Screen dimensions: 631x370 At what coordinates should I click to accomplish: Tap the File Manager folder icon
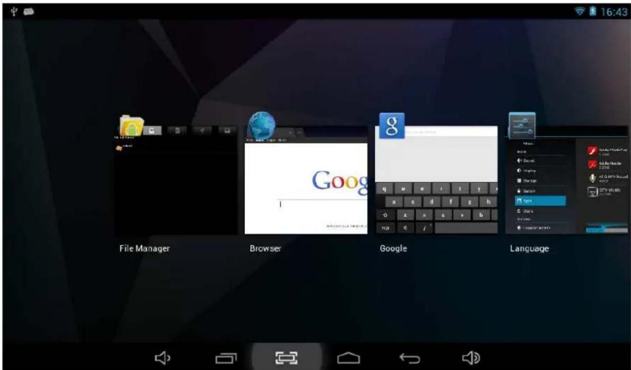[x=131, y=127]
